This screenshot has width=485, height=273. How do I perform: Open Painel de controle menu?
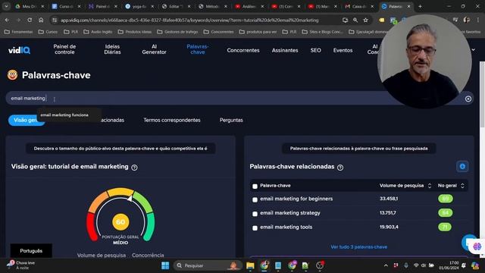(64, 49)
